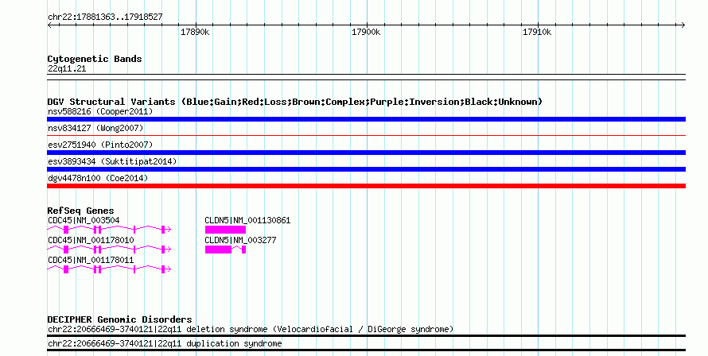The image size is (708, 356).
Task: Click the nsv834127 (Wong2007) label
Action: tap(95, 128)
